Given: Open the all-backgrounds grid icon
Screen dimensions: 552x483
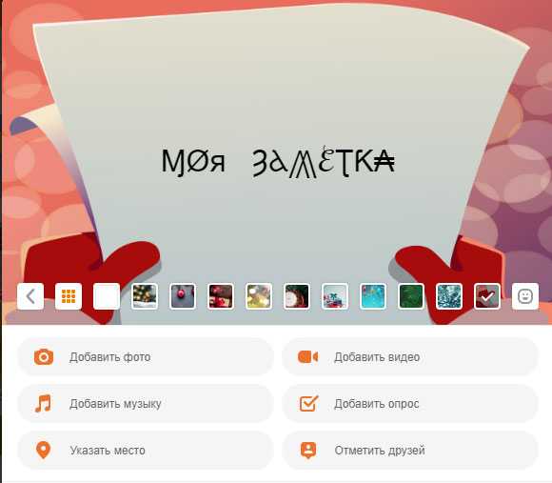Looking at the screenshot, I should point(69,296).
